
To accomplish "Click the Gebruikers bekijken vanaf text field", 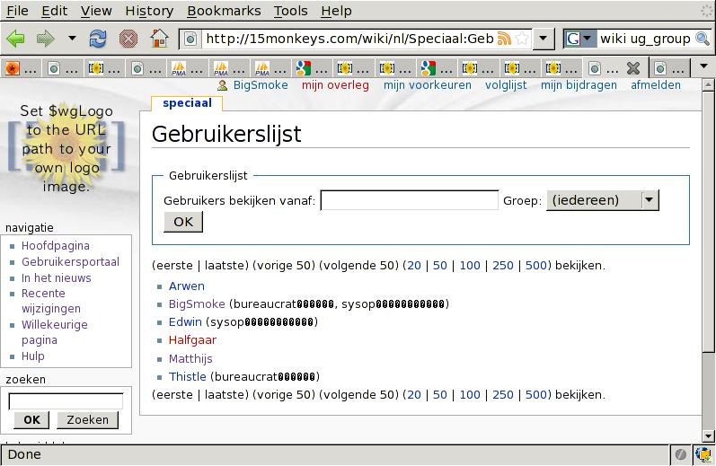I will (x=409, y=200).
